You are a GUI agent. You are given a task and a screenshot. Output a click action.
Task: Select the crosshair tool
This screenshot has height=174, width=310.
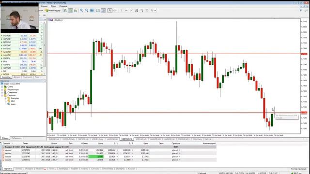pos(115,10)
